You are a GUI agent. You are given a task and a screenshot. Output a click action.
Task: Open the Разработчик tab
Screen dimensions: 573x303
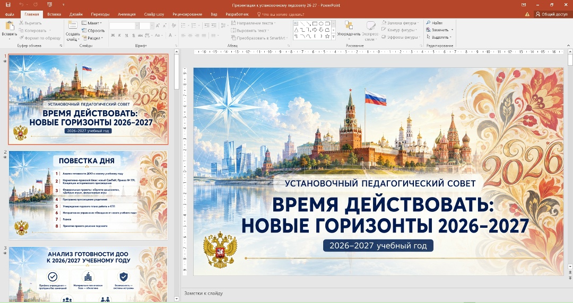237,14
